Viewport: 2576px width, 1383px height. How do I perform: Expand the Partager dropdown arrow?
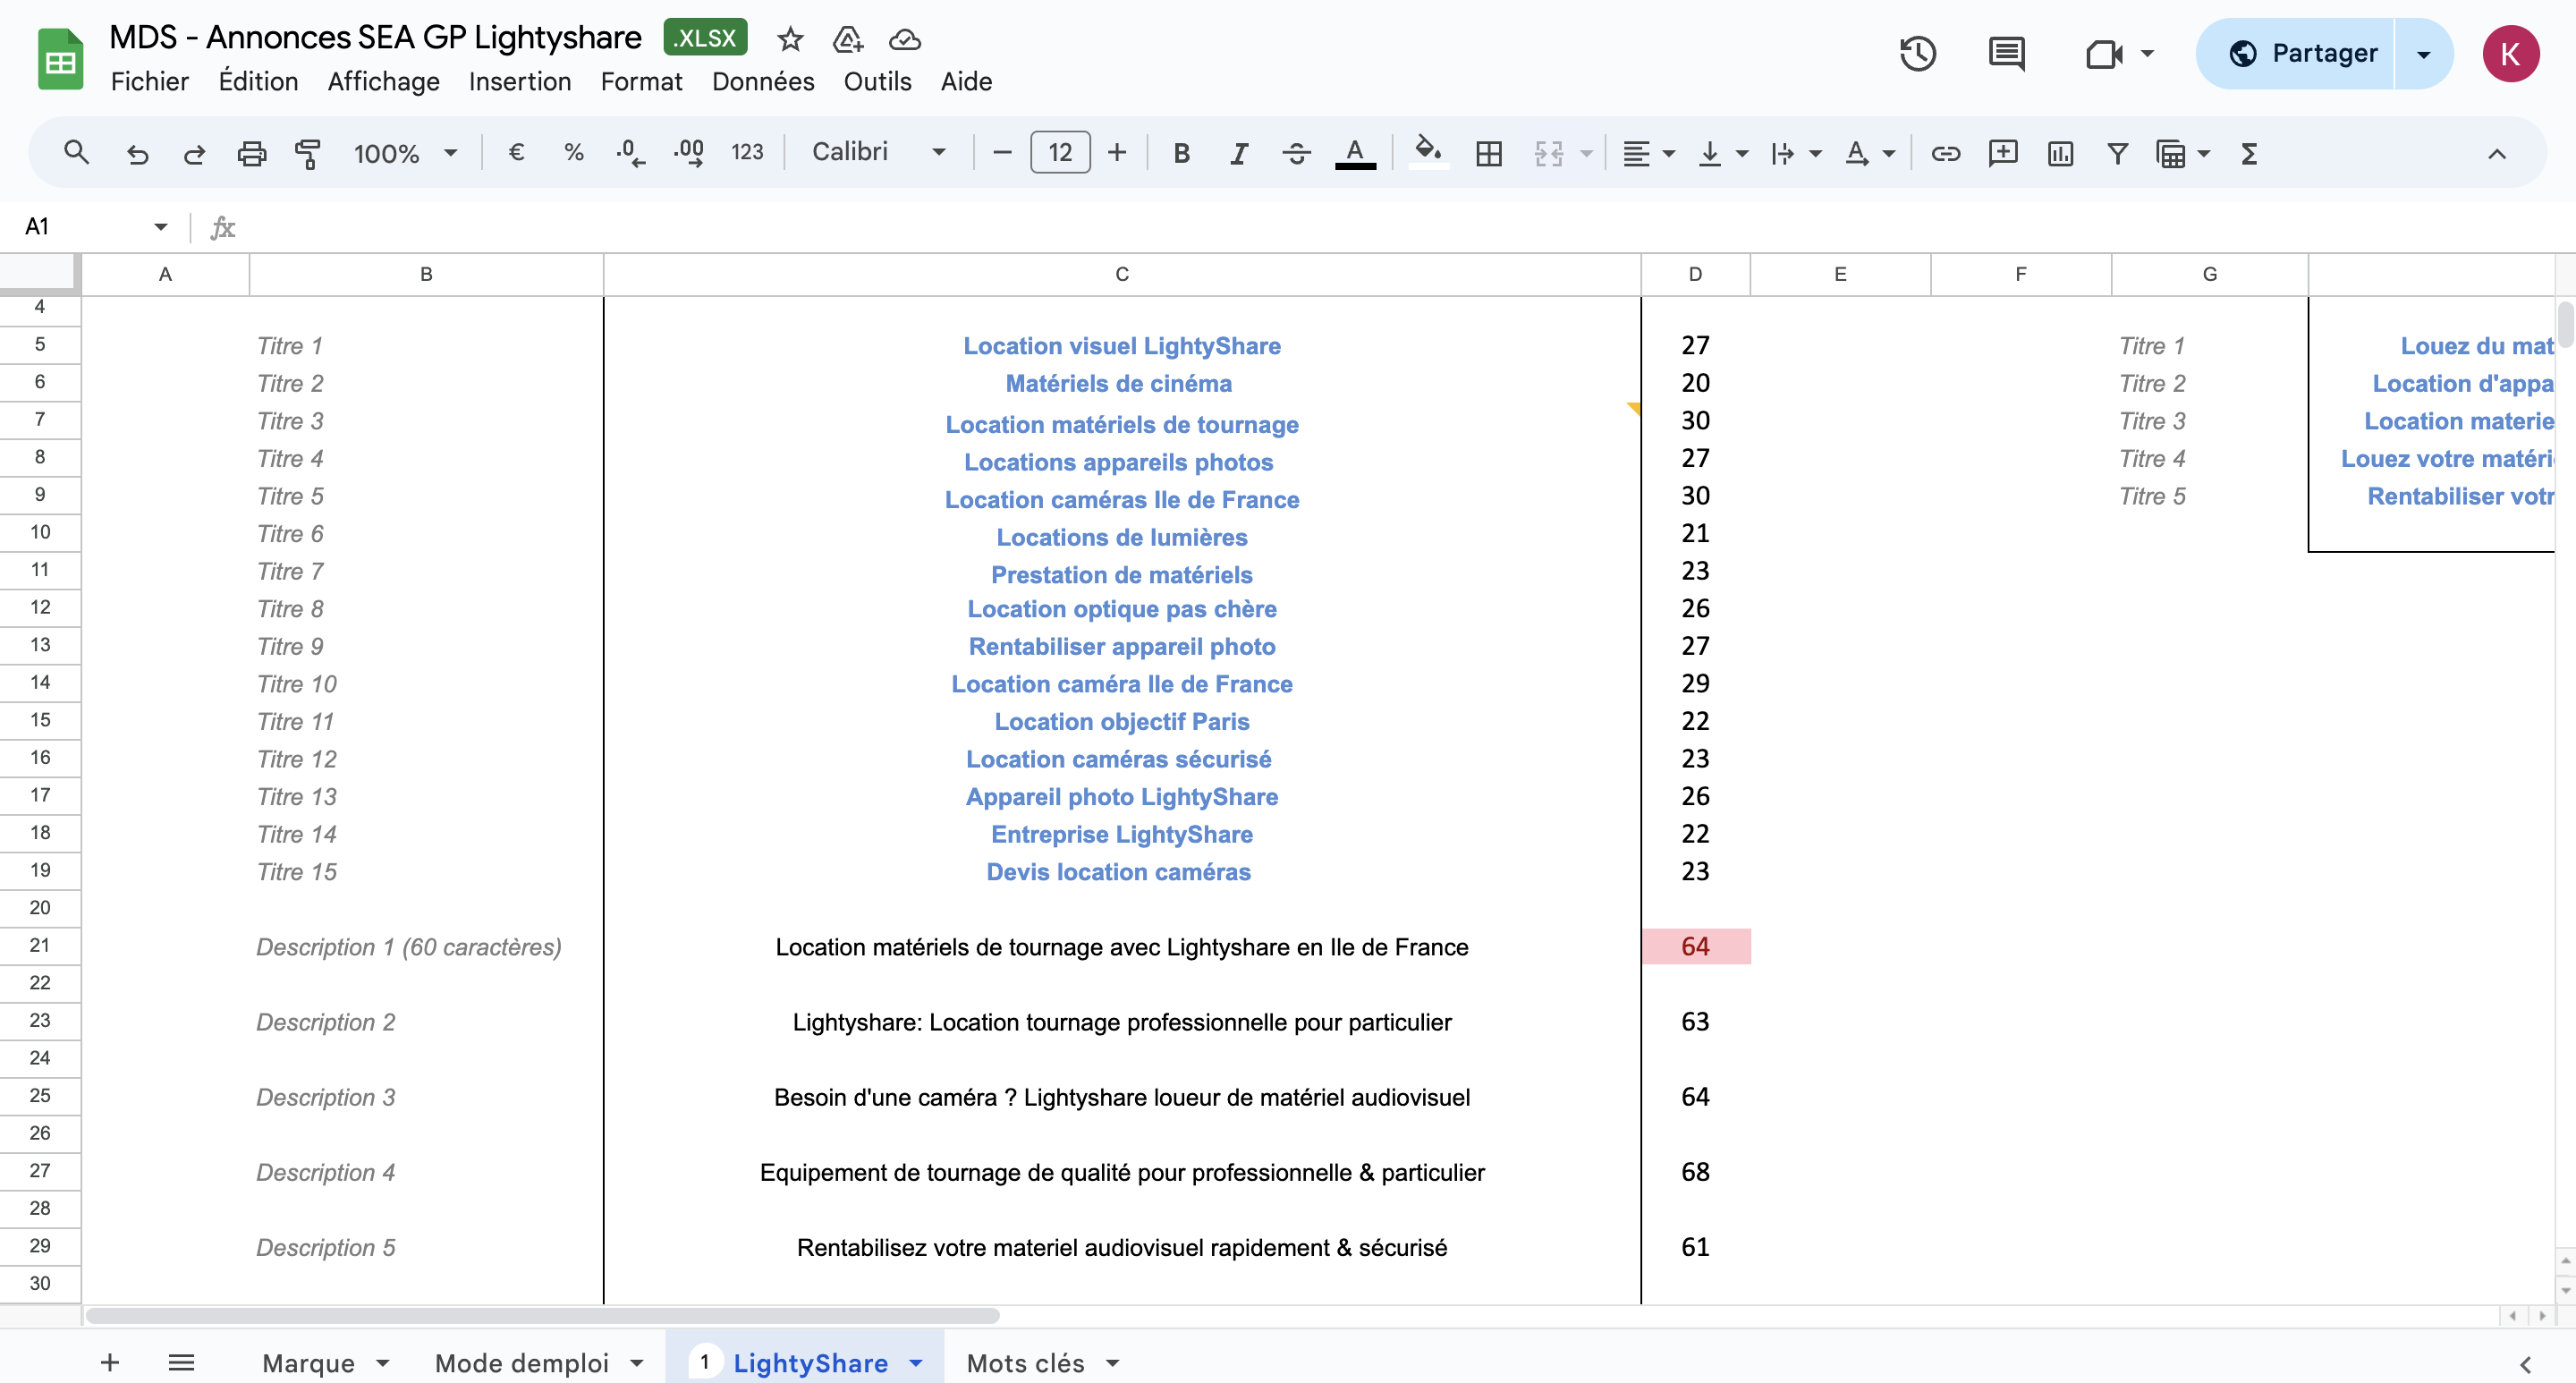(x=2424, y=53)
